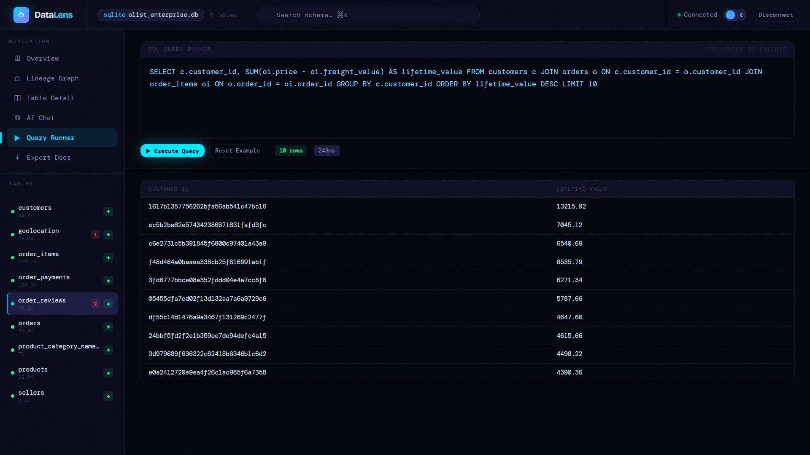The height and width of the screenshot is (455, 810).
Task: Click the CUSTOMER_ID column header
Action: [168, 190]
